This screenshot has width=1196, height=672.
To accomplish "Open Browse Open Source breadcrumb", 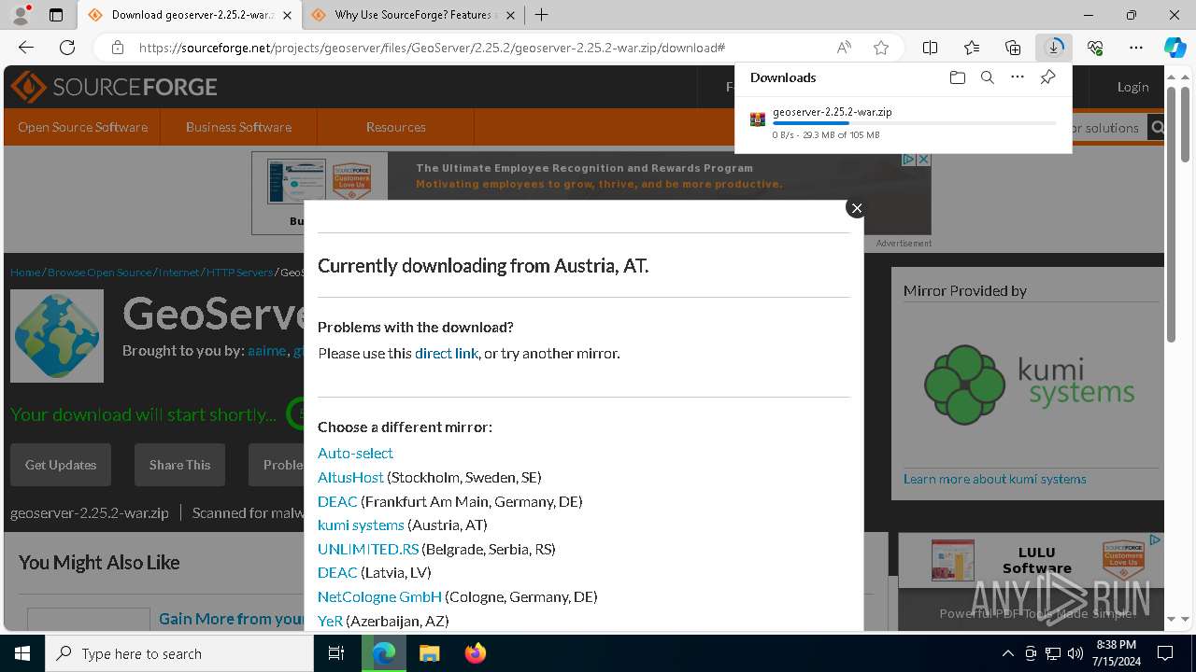I will [x=99, y=273].
